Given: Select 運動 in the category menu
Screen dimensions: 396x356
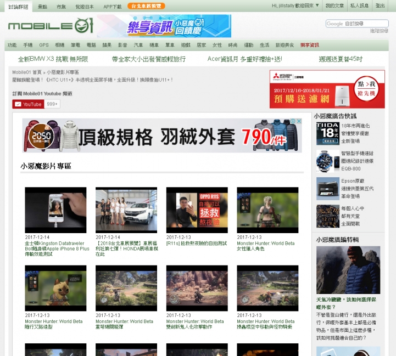Looking at the screenshot, I should [248, 45].
